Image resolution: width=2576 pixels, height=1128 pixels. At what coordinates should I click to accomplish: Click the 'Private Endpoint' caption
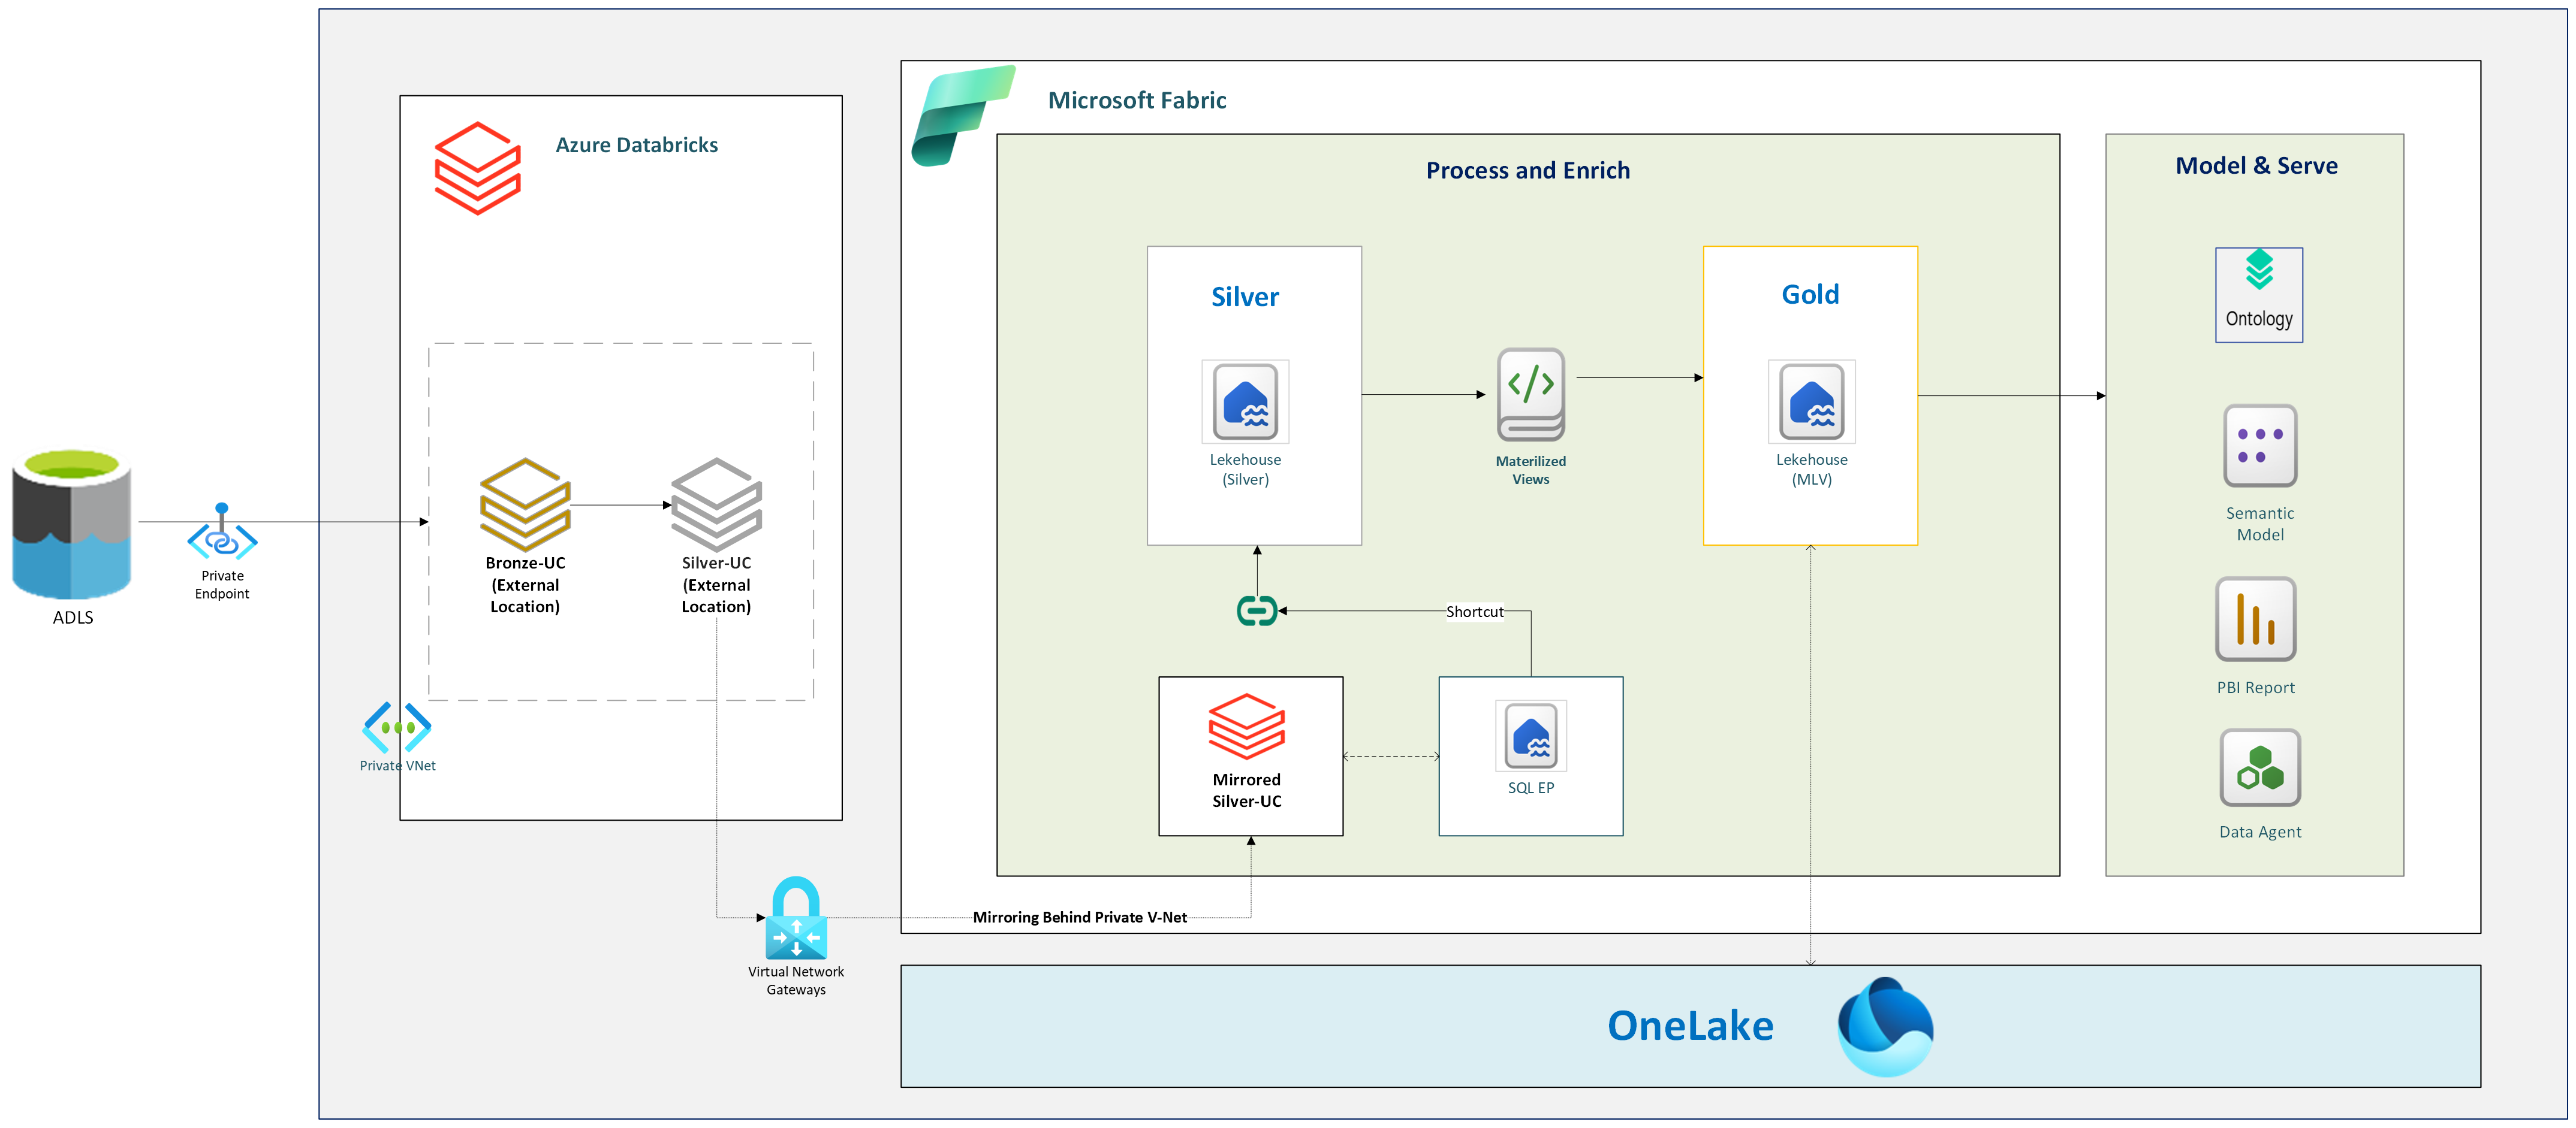[x=222, y=585]
